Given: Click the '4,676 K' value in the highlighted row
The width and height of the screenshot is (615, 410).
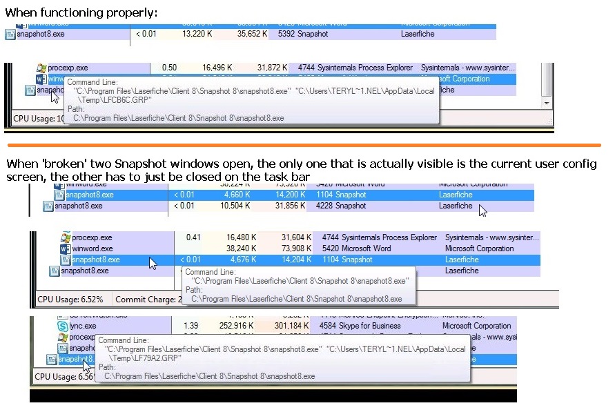Looking at the screenshot, I should pos(243,260).
